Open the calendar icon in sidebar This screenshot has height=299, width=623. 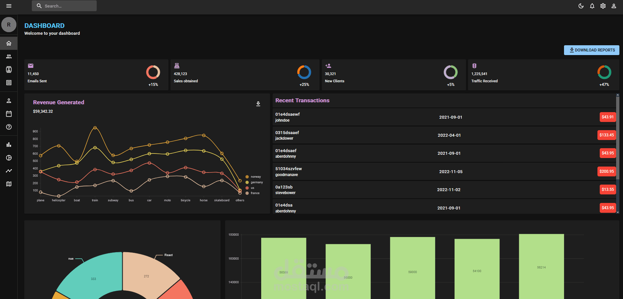[x=9, y=114]
